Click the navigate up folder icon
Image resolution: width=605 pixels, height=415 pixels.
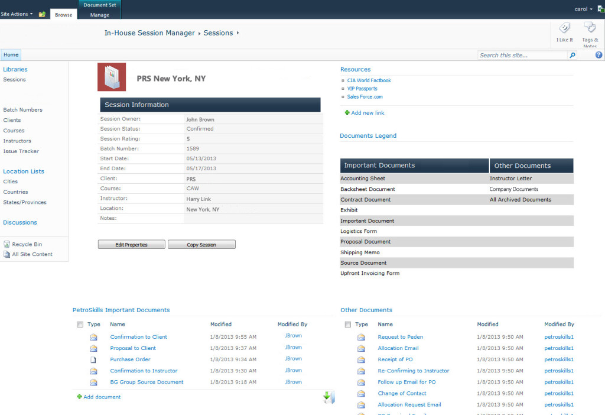point(42,14)
